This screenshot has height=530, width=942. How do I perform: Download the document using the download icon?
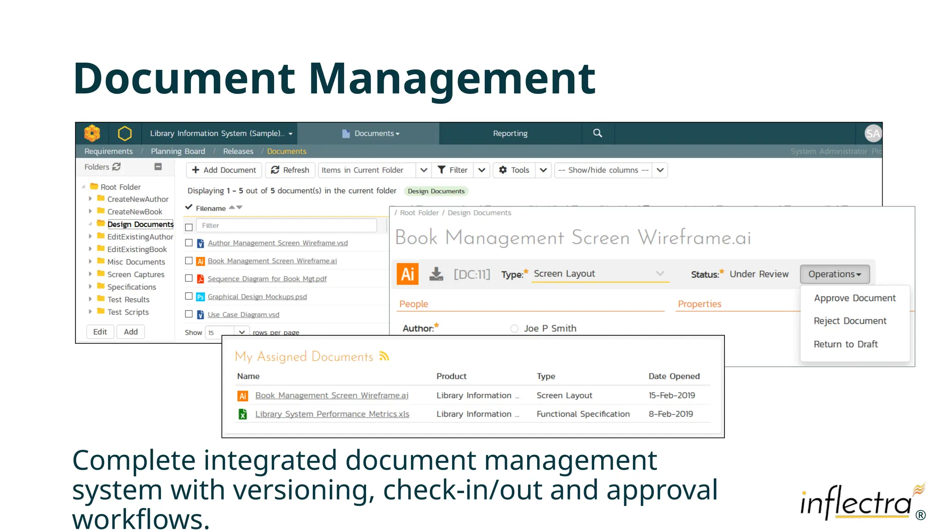(436, 274)
